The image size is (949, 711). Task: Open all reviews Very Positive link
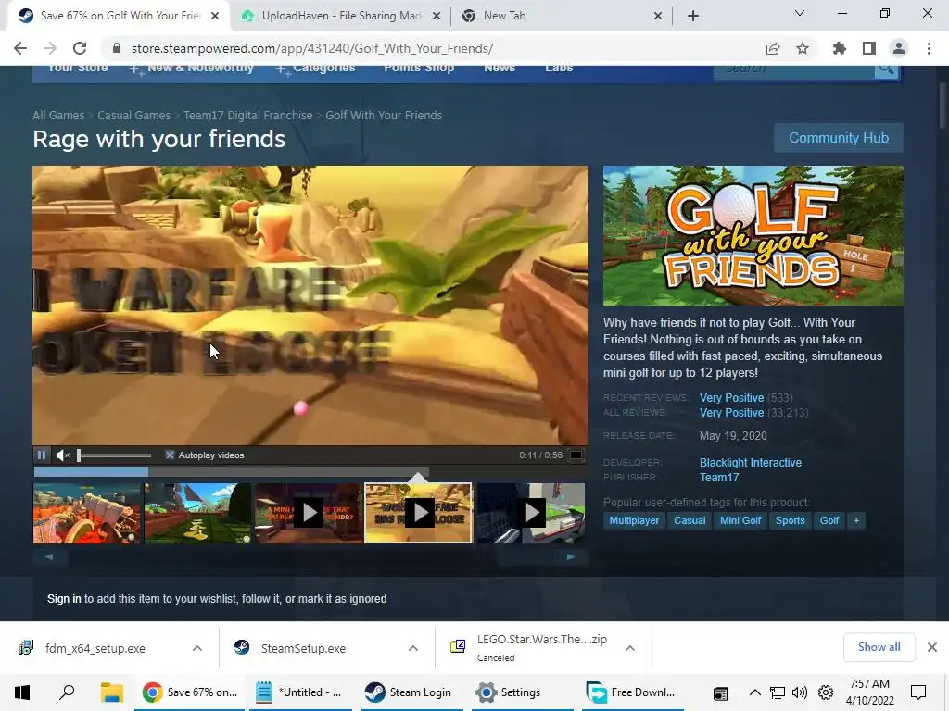(x=731, y=413)
